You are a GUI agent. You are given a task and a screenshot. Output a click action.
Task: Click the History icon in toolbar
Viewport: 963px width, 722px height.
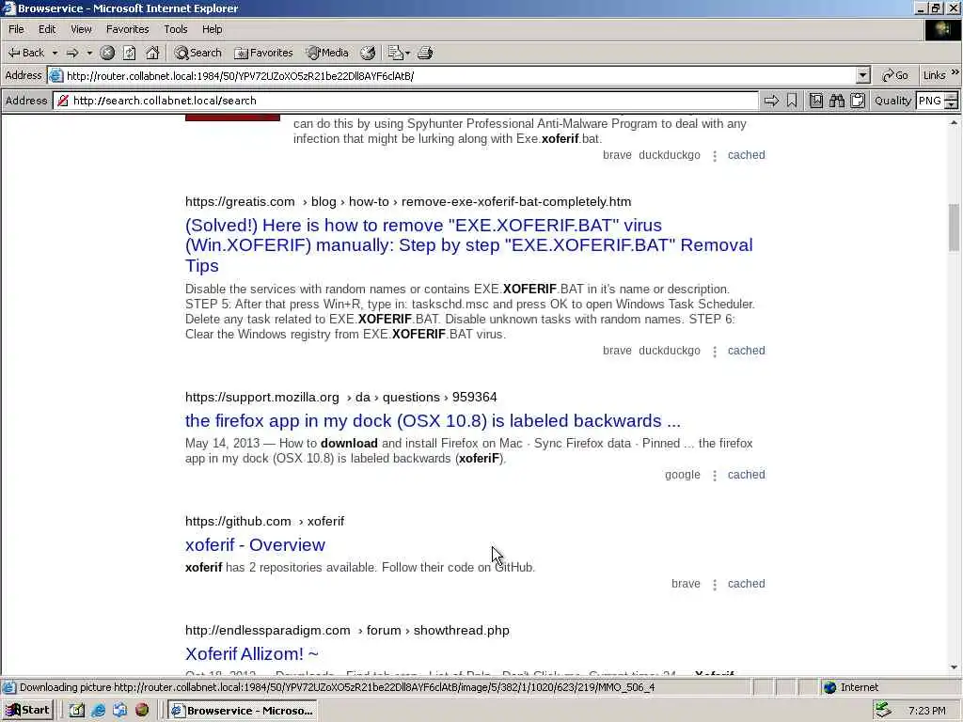(368, 53)
